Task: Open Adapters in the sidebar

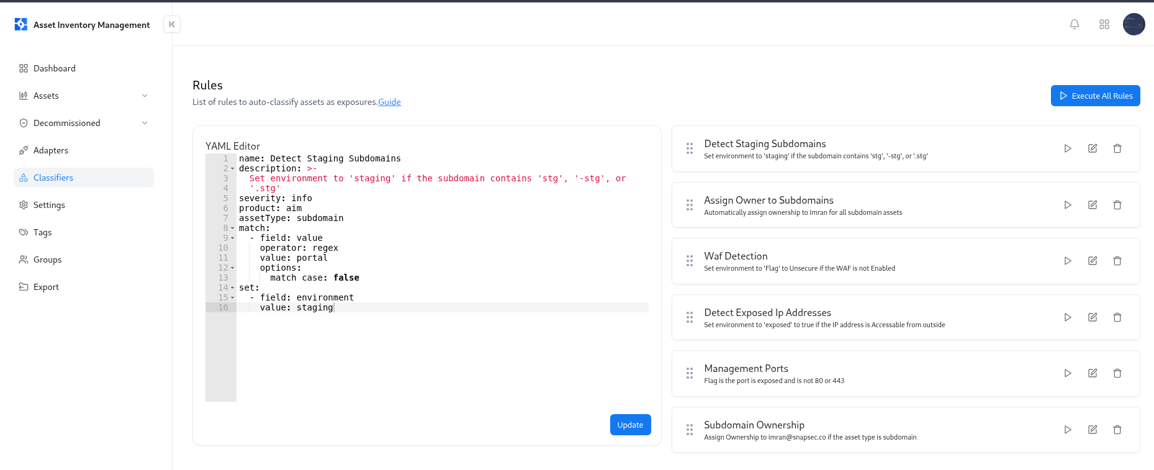Action: coord(84,150)
